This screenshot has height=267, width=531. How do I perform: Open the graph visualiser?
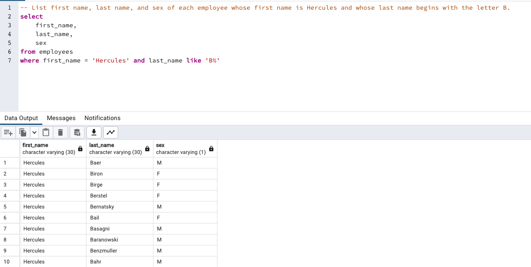point(110,132)
